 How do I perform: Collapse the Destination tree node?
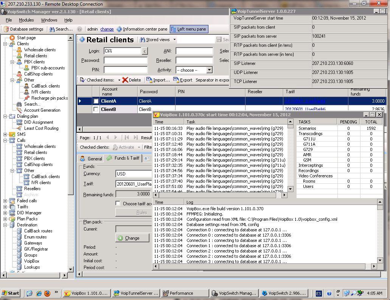coord(5,225)
